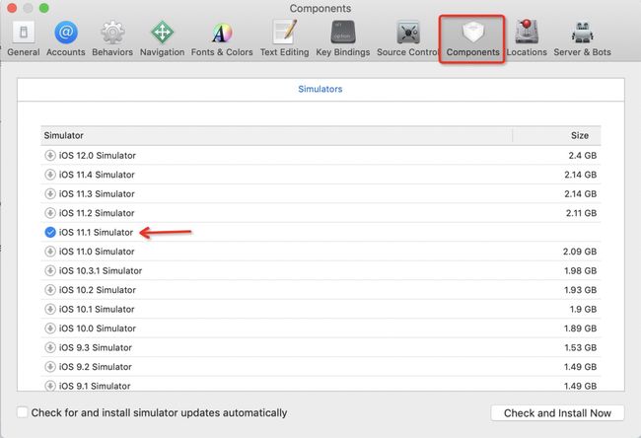The height and width of the screenshot is (438, 641).
Task: Close the Components window
Action: tap(12, 8)
